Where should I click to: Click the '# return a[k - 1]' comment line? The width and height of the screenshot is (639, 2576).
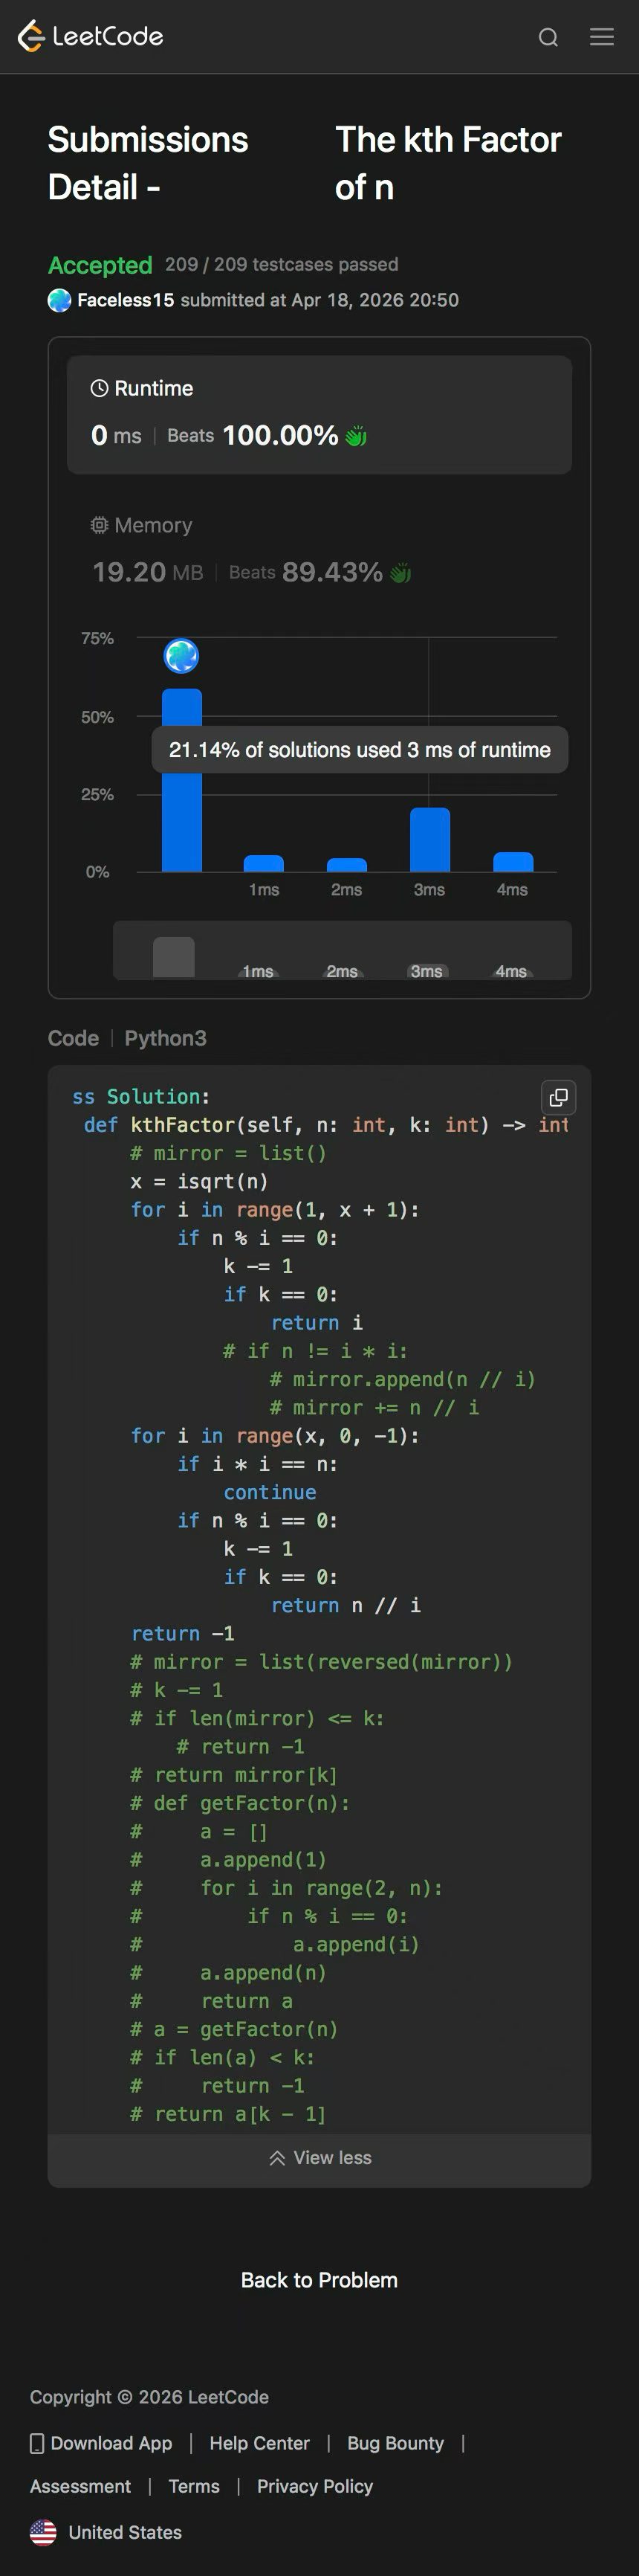(227, 2114)
